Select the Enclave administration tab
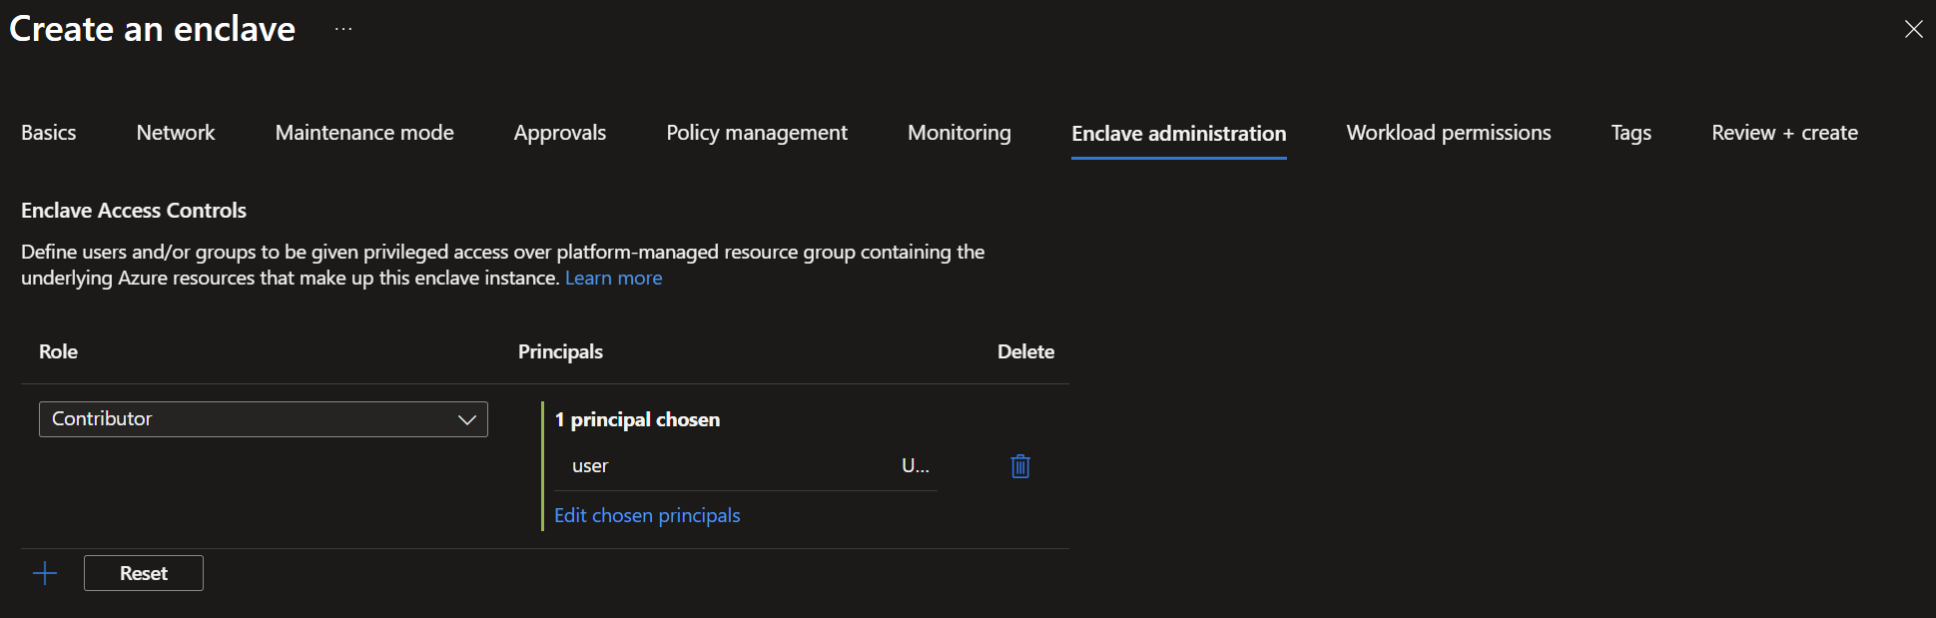The image size is (1936, 618). click(1179, 134)
